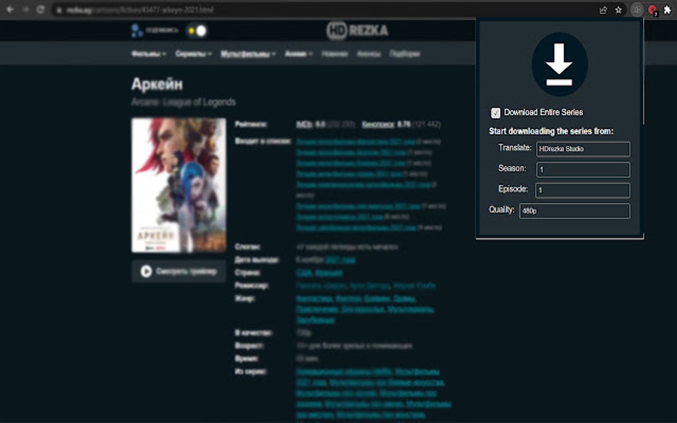Select 'Новинки' in the navigation menu
677x423 pixels.
click(x=335, y=54)
